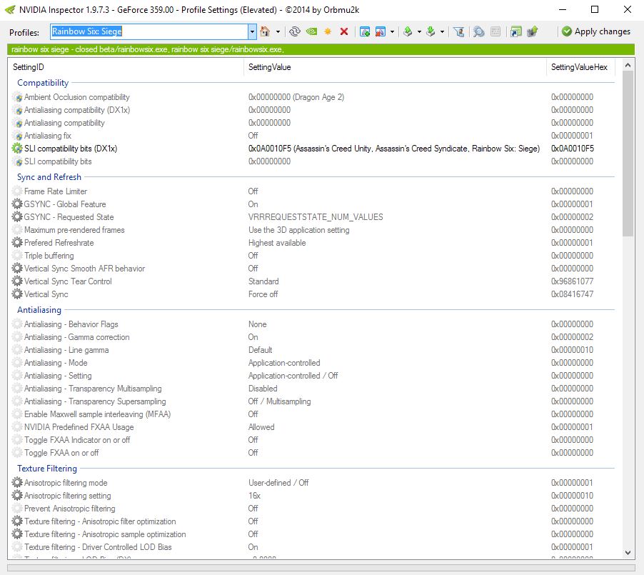Click the remove application from profile icon

point(381,31)
